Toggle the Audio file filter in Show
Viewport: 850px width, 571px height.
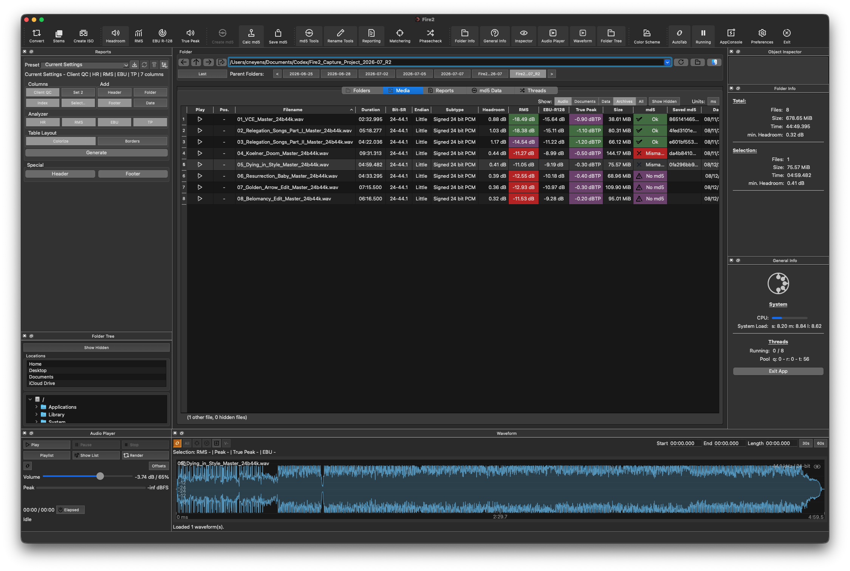click(x=562, y=101)
